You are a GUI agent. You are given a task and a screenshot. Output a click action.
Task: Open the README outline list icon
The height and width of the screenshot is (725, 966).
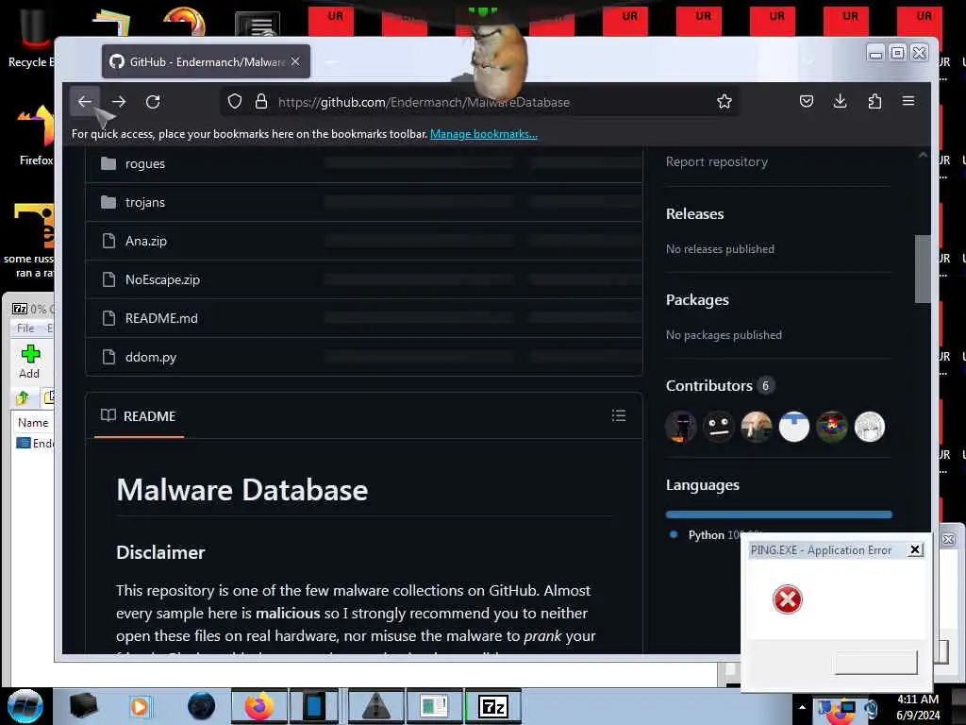pos(619,415)
